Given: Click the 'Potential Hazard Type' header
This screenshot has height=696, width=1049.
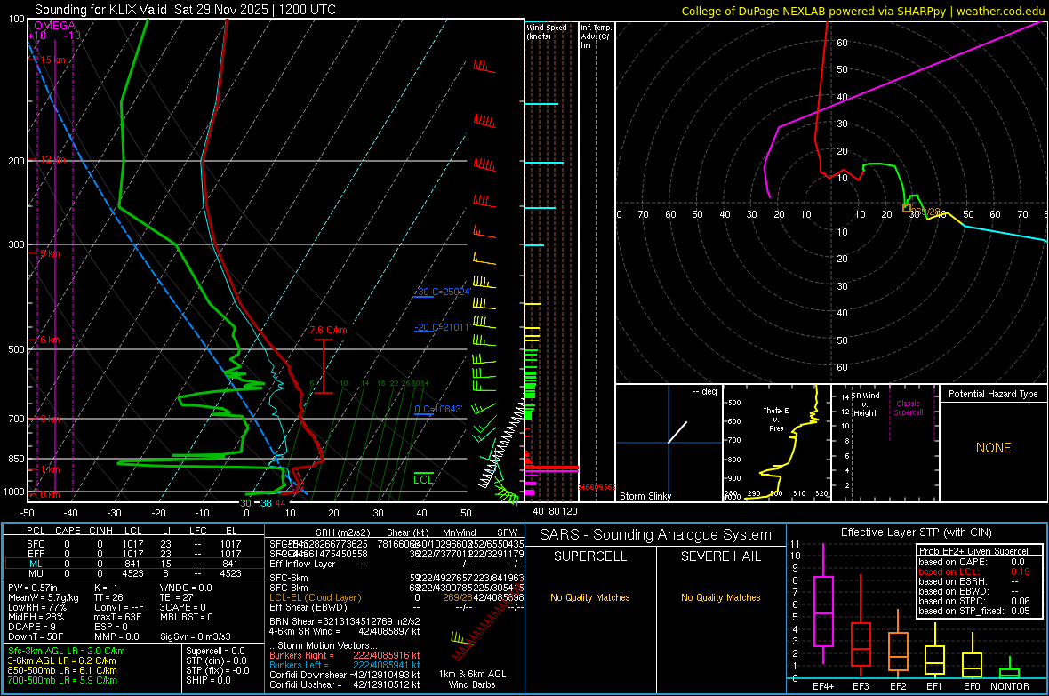Looking at the screenshot, I should point(993,394).
